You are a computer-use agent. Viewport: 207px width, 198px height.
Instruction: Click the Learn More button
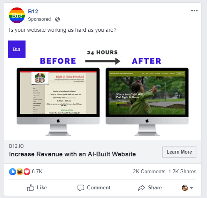coord(179,152)
